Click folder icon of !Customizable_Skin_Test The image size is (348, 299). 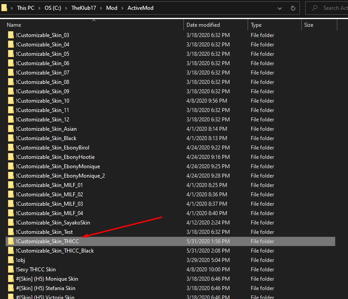[x=11, y=232]
